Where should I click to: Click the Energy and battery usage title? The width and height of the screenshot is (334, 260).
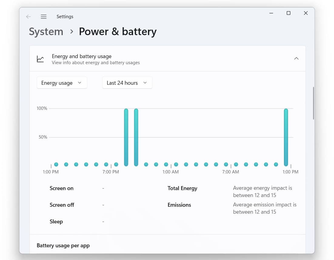82,56
